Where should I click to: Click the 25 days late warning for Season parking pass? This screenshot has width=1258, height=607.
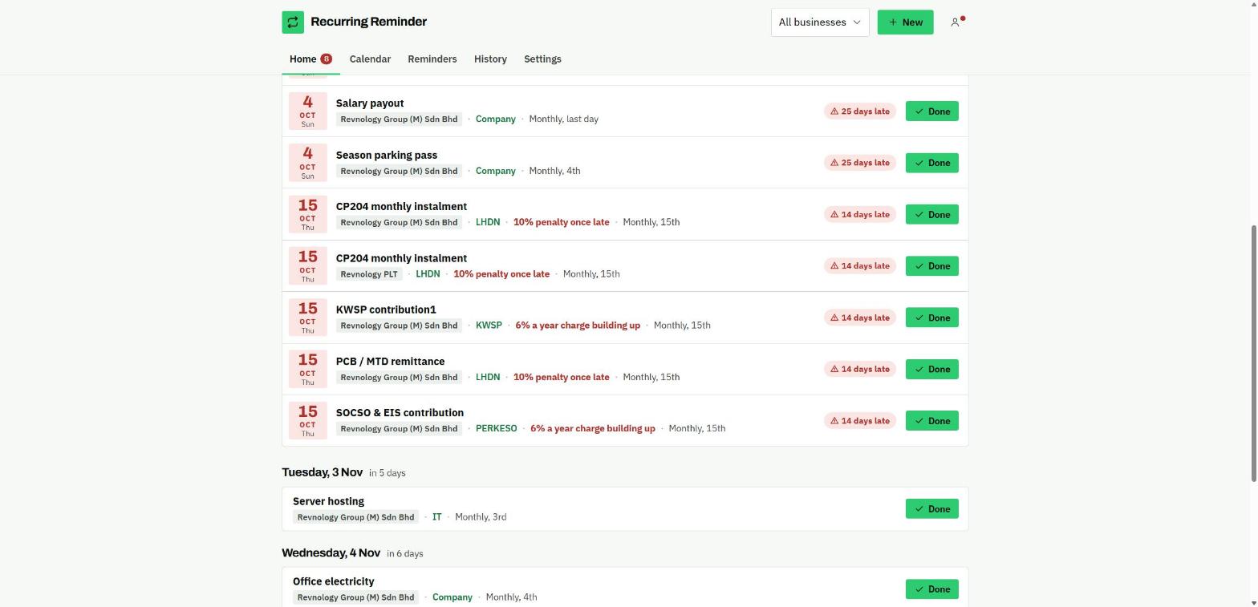click(860, 163)
